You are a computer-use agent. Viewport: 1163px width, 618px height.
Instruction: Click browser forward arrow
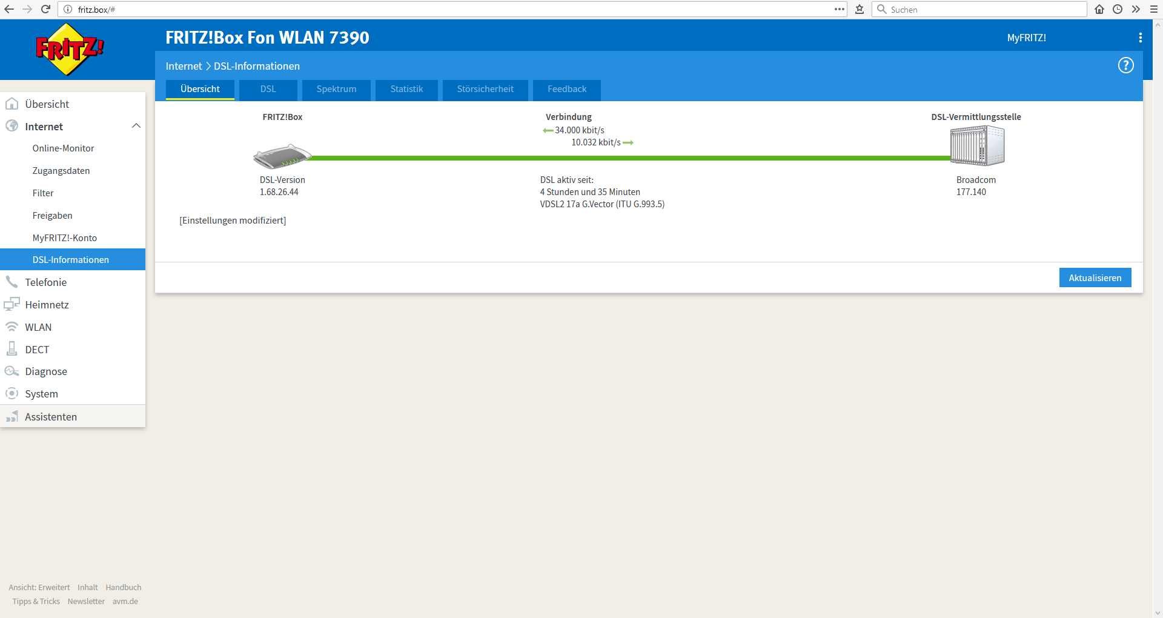pyautogui.click(x=27, y=9)
